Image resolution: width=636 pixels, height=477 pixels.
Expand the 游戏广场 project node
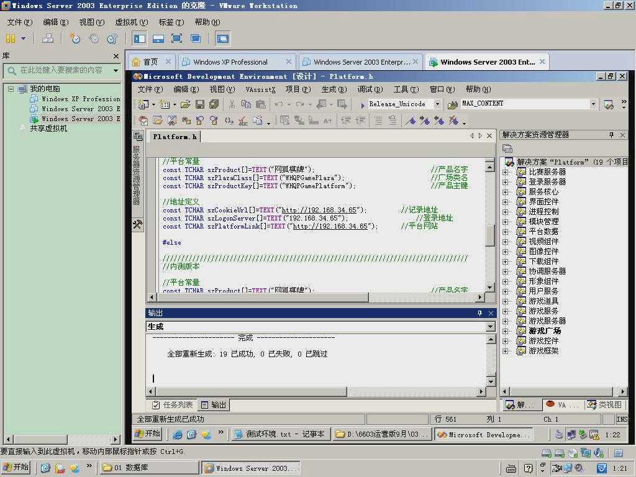pyautogui.click(x=506, y=331)
